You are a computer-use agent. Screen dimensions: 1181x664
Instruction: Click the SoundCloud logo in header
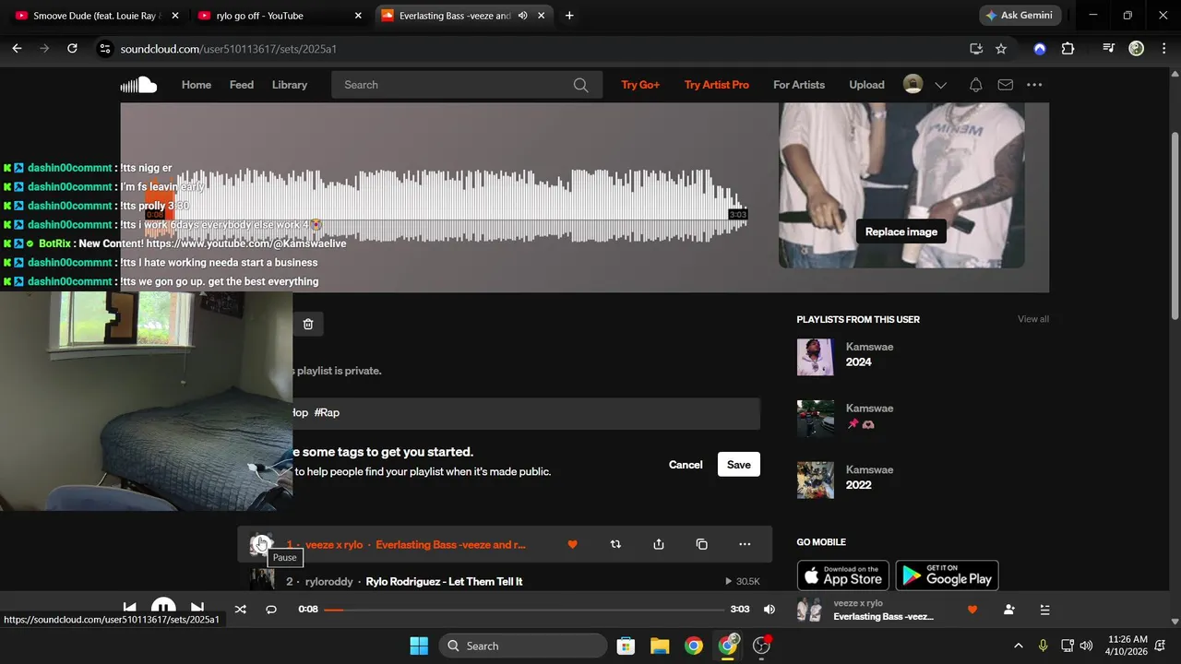point(138,85)
